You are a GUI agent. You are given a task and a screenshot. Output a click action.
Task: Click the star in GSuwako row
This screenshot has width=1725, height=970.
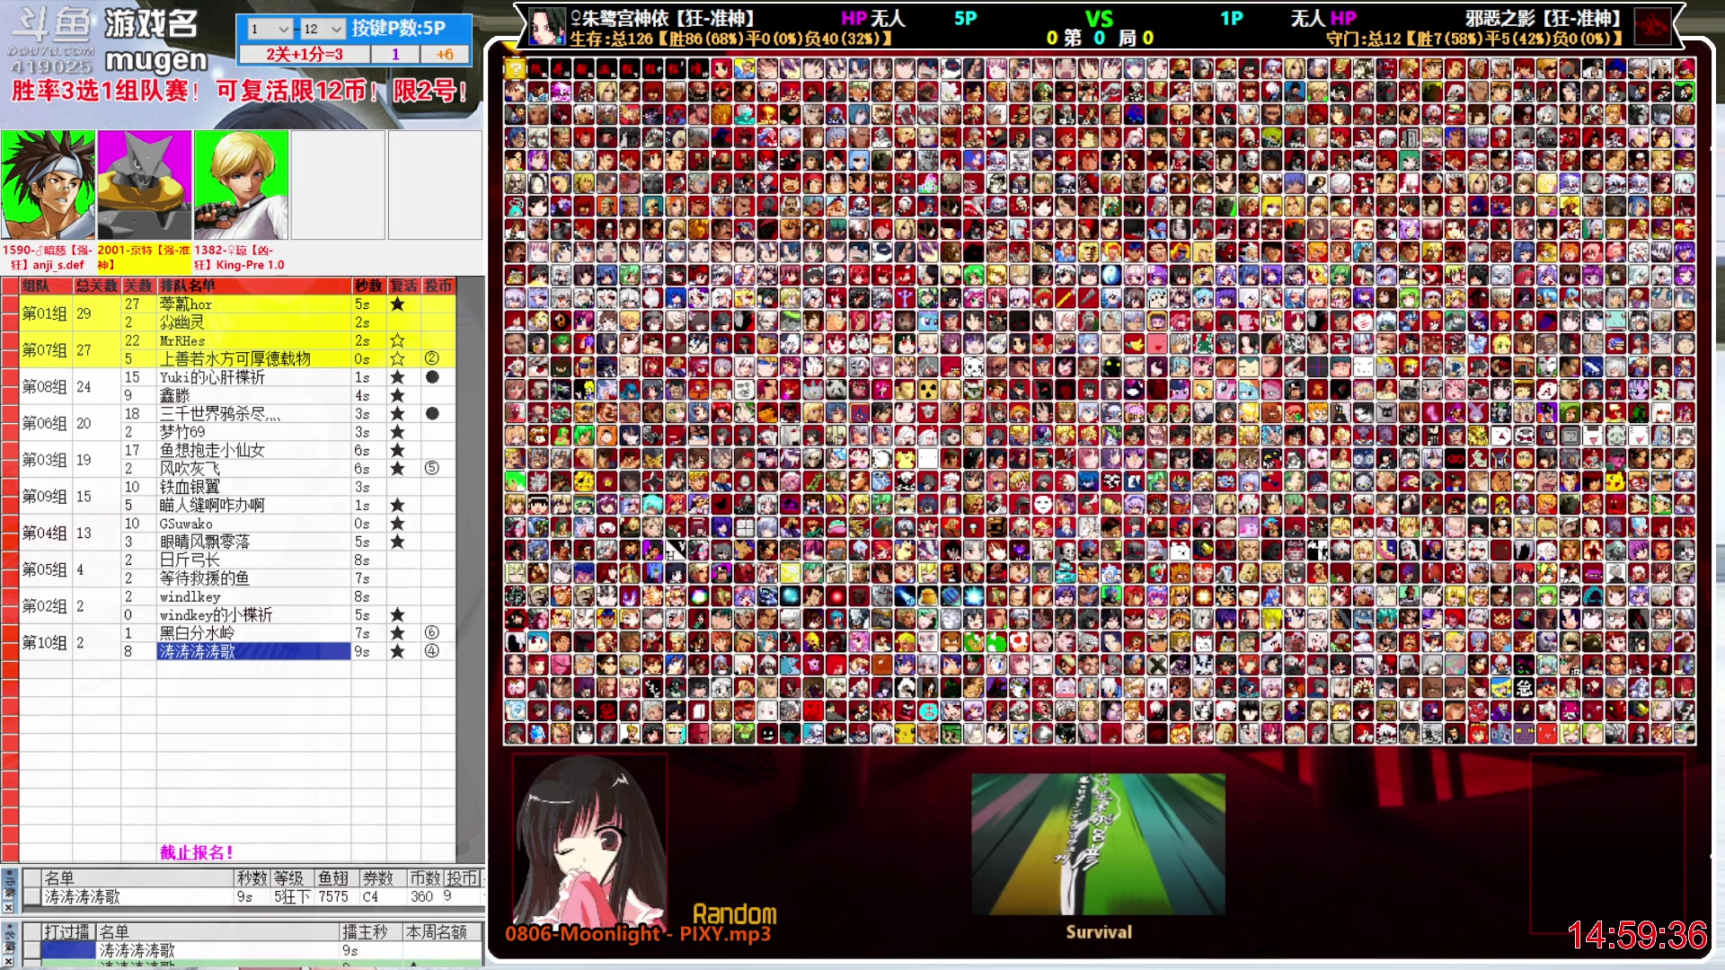pos(397,524)
